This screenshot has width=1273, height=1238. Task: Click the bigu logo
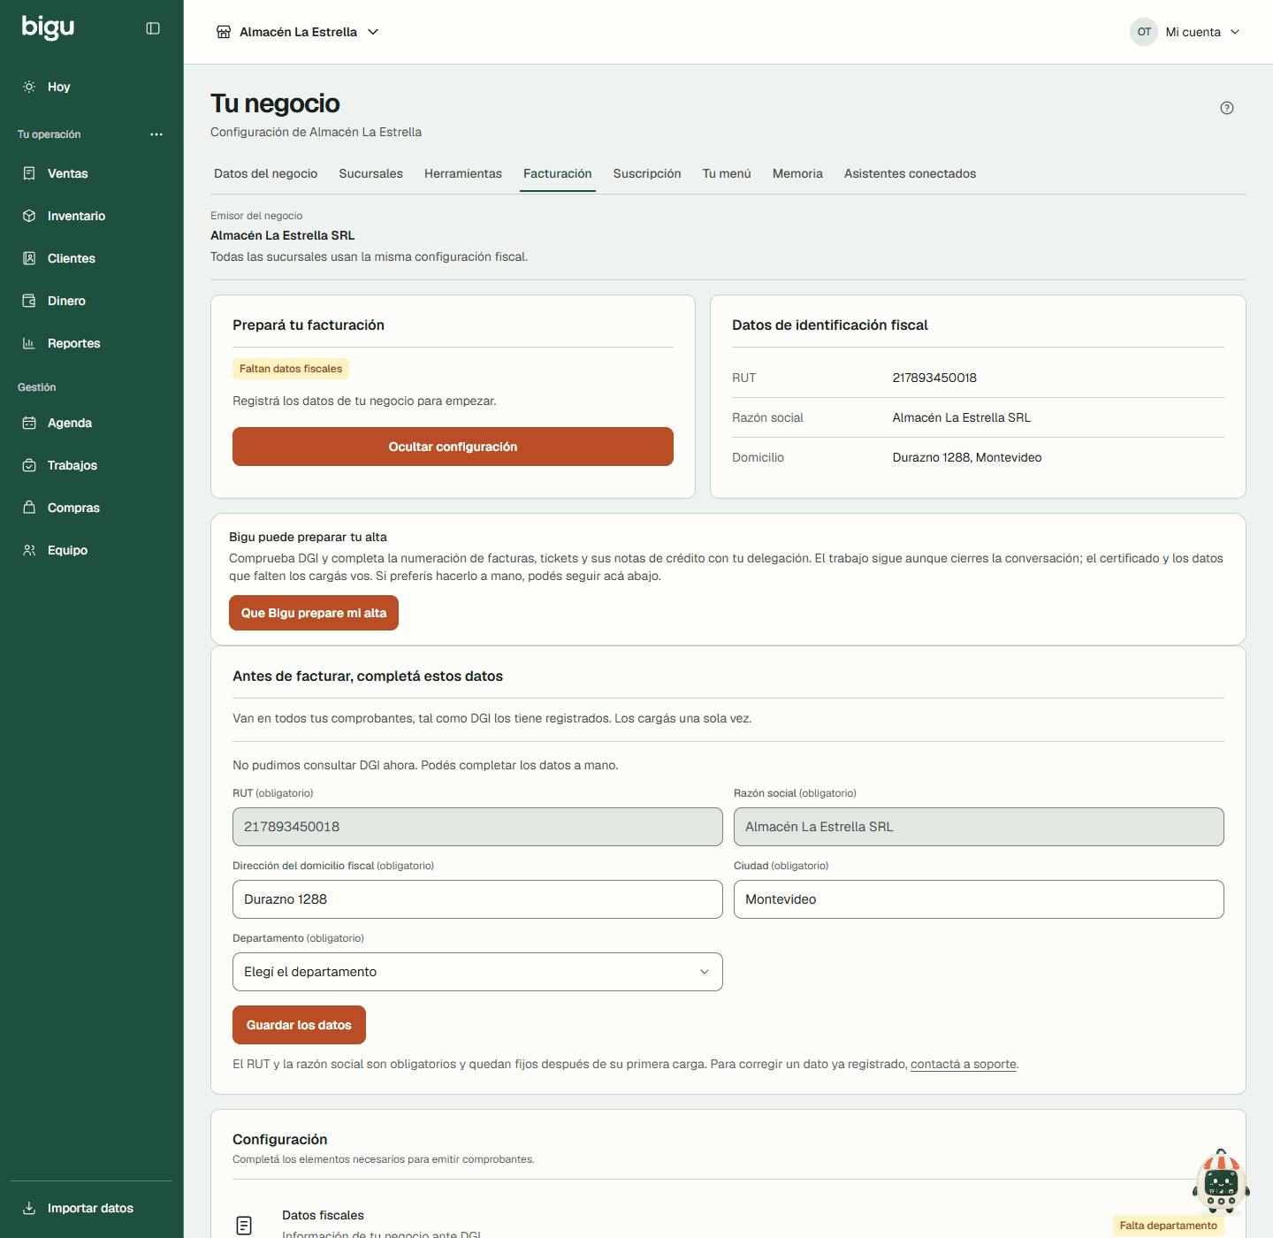[x=48, y=28]
